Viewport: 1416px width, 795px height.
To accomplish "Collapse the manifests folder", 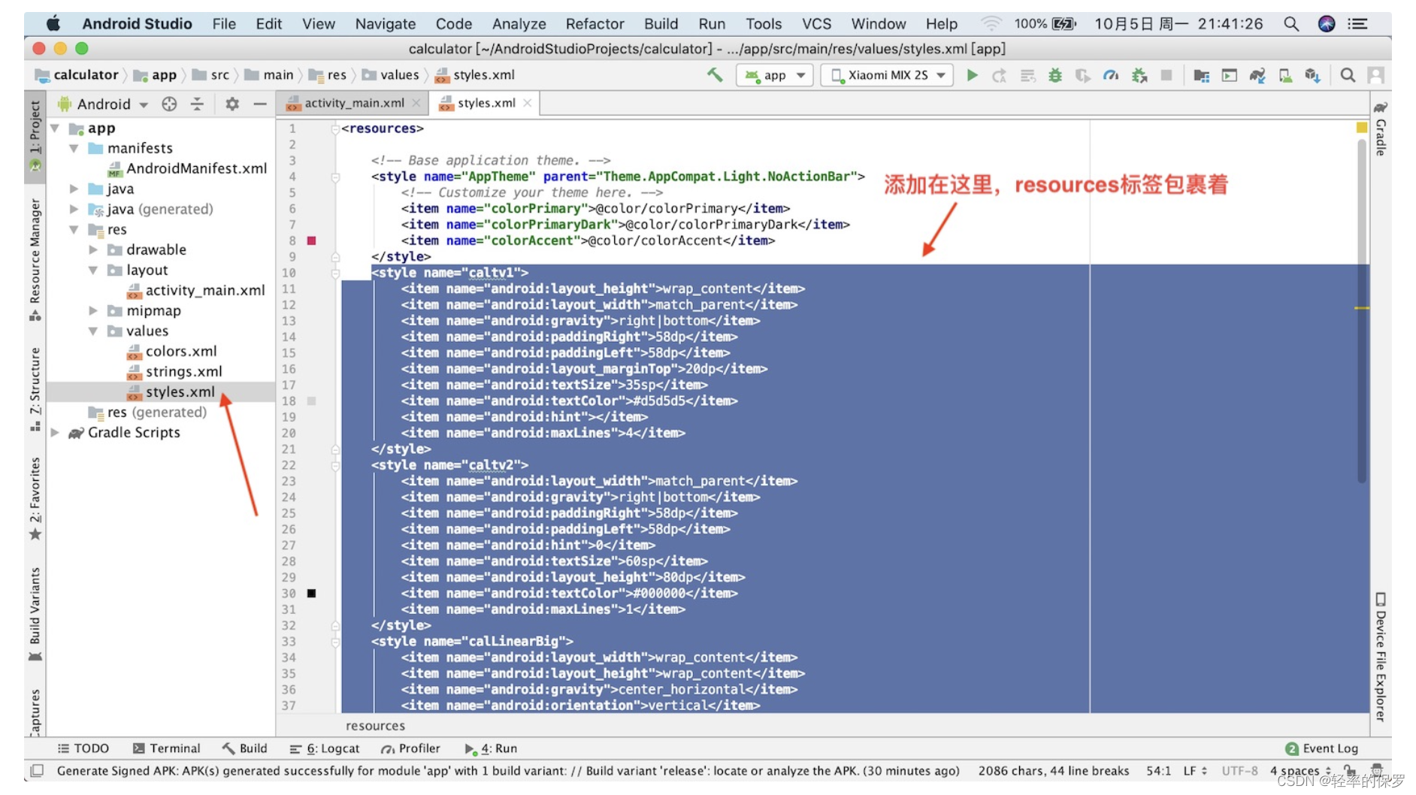I will [x=74, y=149].
